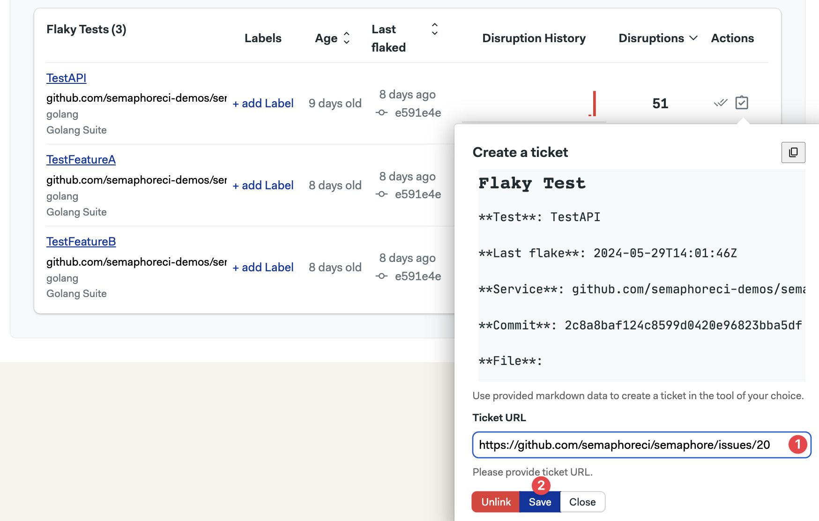The height and width of the screenshot is (521, 819).
Task: Click the disruption history bar for TestAPI
Action: (x=594, y=104)
